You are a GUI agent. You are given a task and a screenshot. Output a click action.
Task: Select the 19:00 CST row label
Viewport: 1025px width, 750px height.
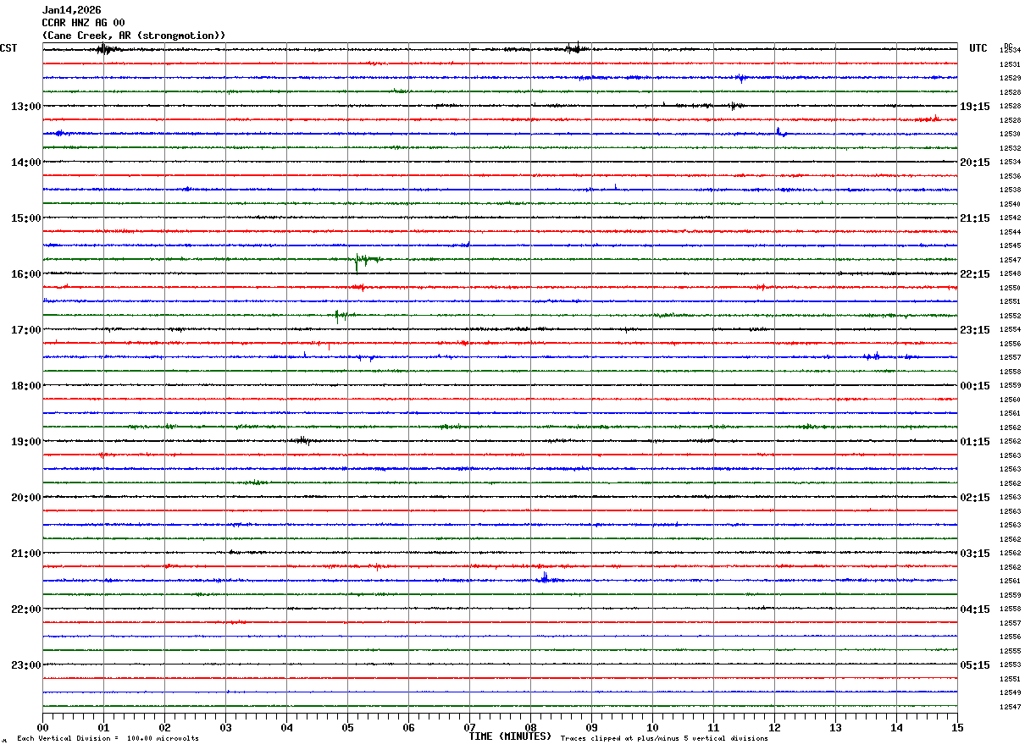(26, 442)
